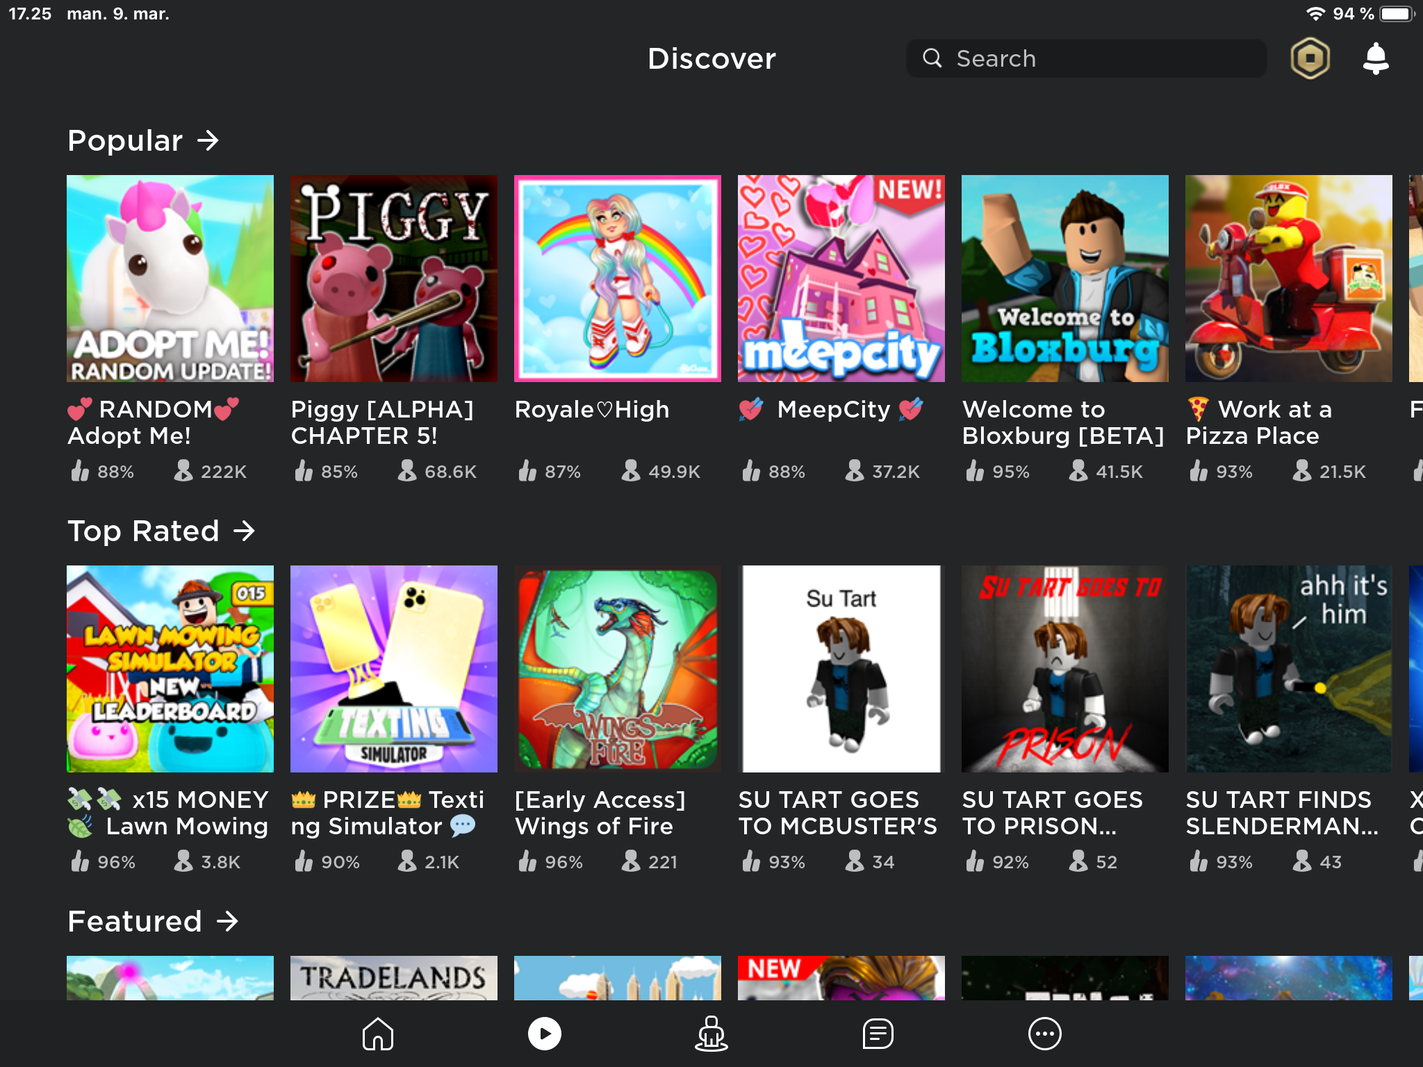Click the 49.9K player count under Royale High
The image size is (1423, 1067).
click(661, 472)
